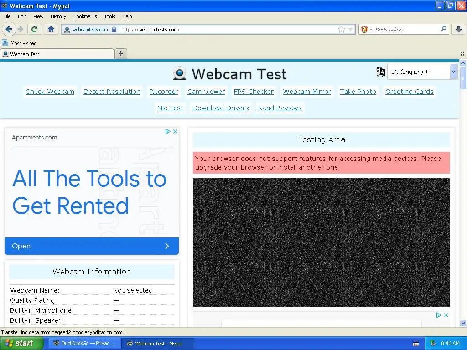Image resolution: width=467 pixels, height=350 pixels.
Task: Click the 'Not selected' webcam name value
Action: coord(133,290)
